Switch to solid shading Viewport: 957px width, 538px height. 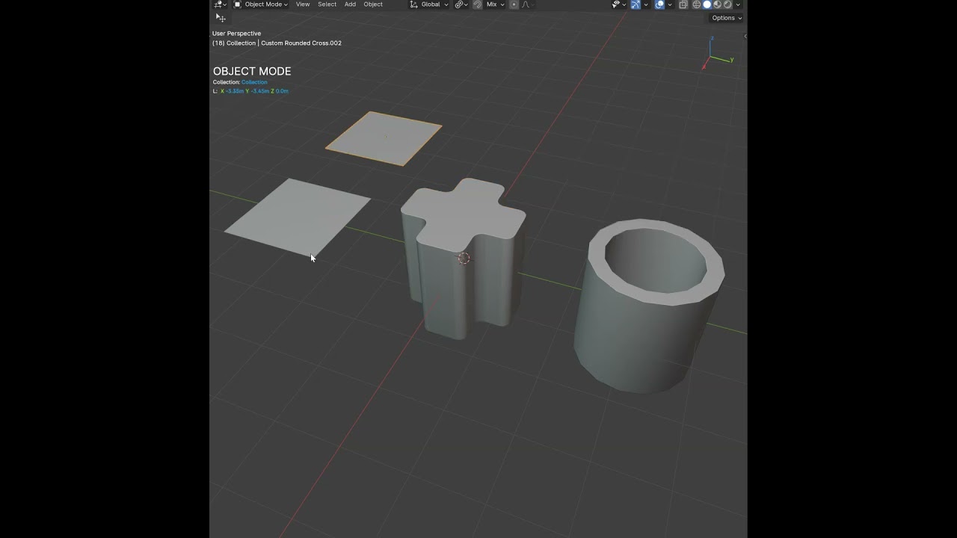point(707,4)
